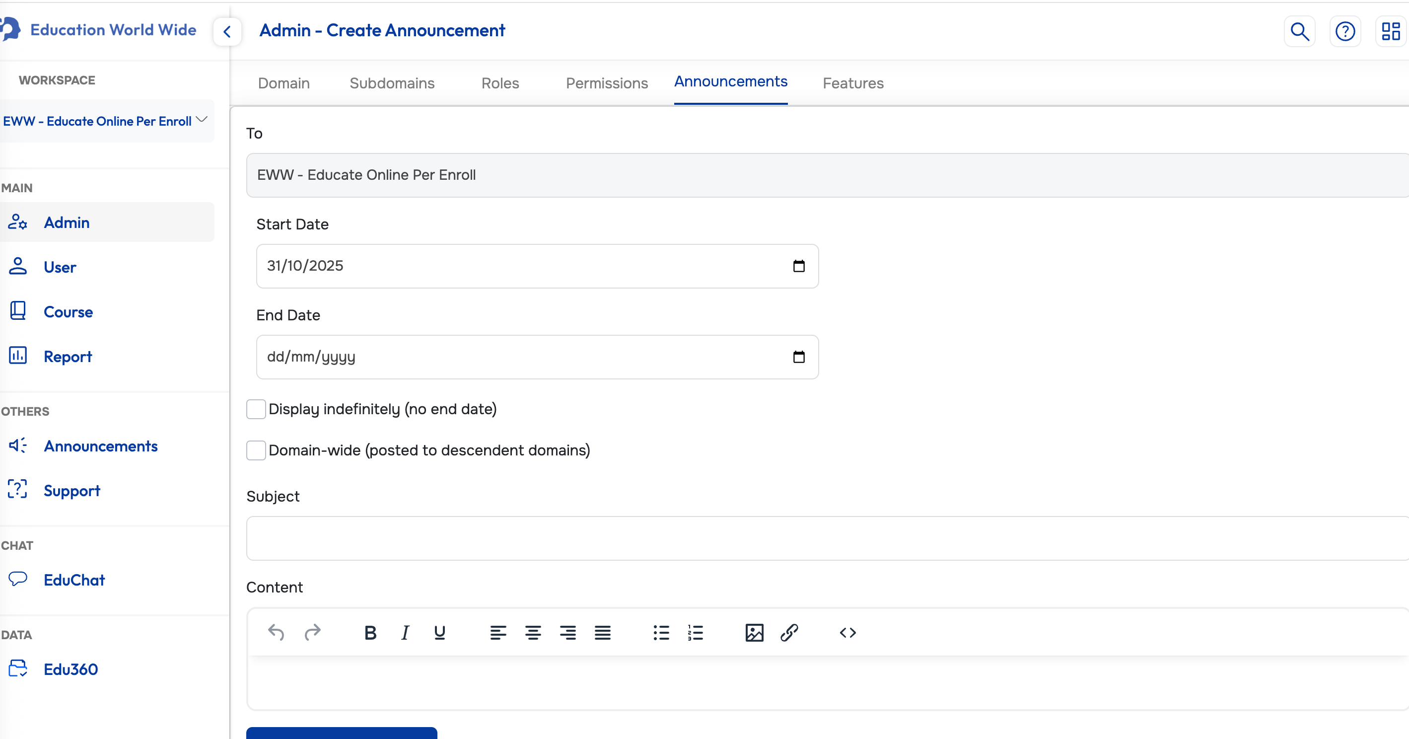Expand the EWW workspace dropdown
Viewport: 1409px width, 739px height.
[x=201, y=120]
